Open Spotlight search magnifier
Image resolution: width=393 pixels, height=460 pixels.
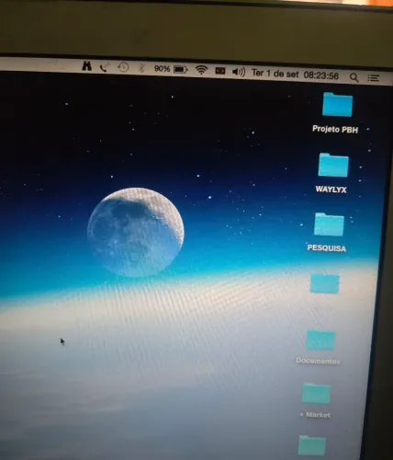[354, 77]
